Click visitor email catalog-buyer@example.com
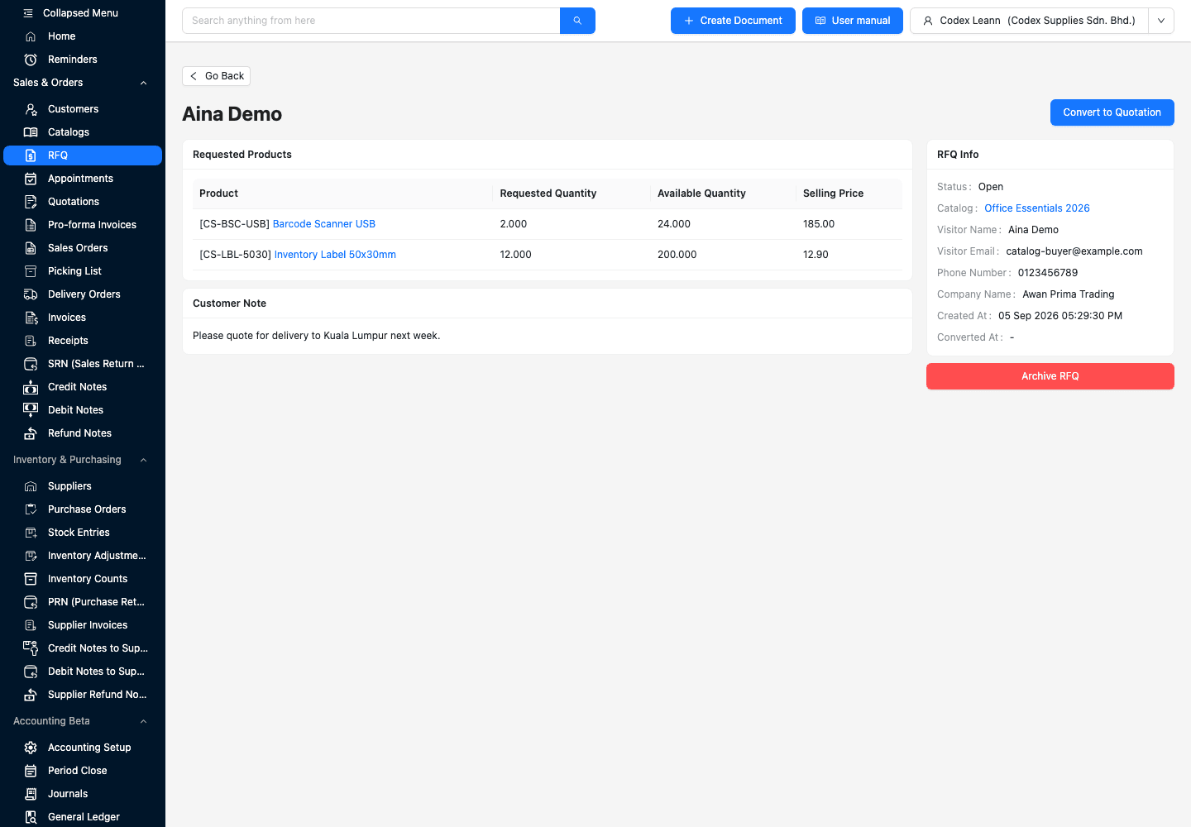This screenshot has width=1191, height=827. 1074,251
